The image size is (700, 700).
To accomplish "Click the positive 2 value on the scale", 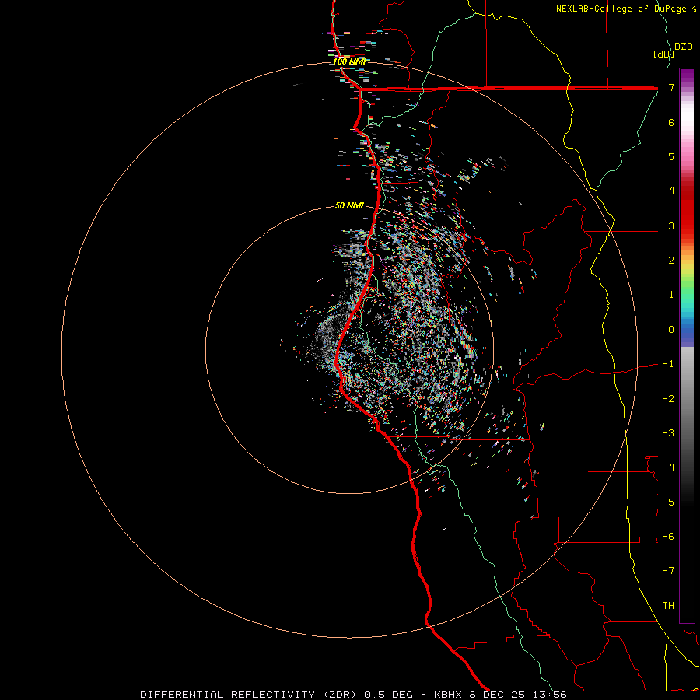I will tap(671, 261).
